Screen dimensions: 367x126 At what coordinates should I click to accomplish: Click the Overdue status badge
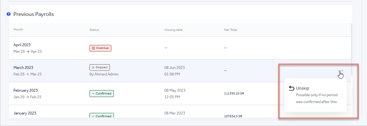tap(100, 48)
